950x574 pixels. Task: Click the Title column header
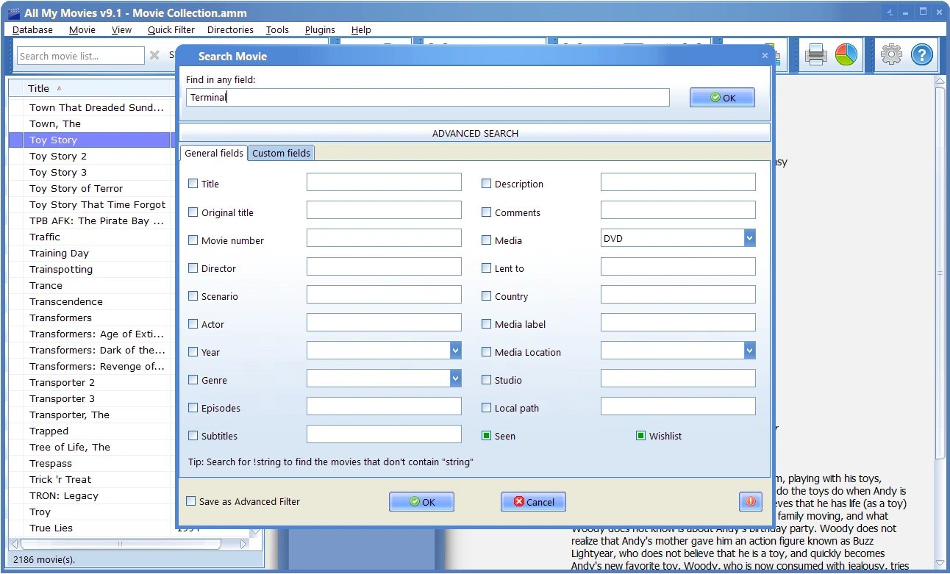pyautogui.click(x=97, y=88)
